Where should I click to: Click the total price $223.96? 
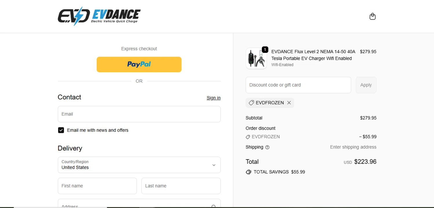[x=365, y=162]
